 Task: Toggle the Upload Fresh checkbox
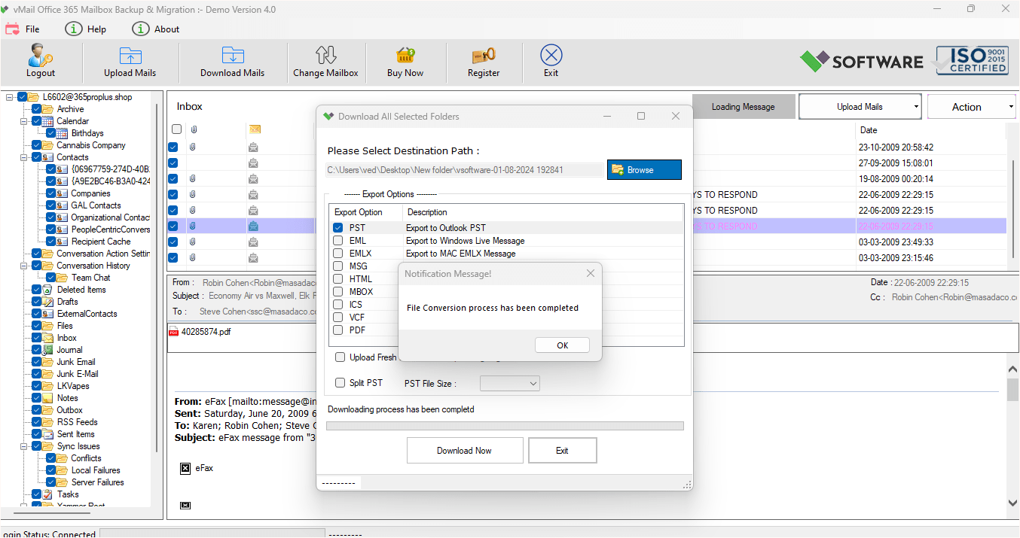click(x=341, y=357)
